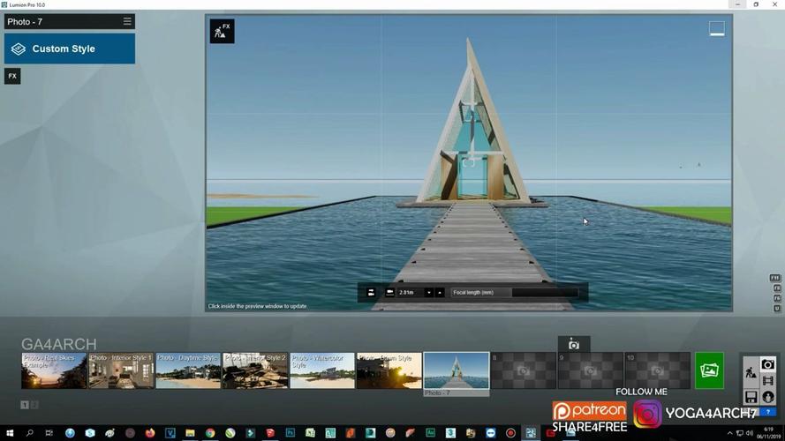Screen dimensions: 785x441
Task: Toggle the preview size icon in viewport corner
Action: click(717, 28)
